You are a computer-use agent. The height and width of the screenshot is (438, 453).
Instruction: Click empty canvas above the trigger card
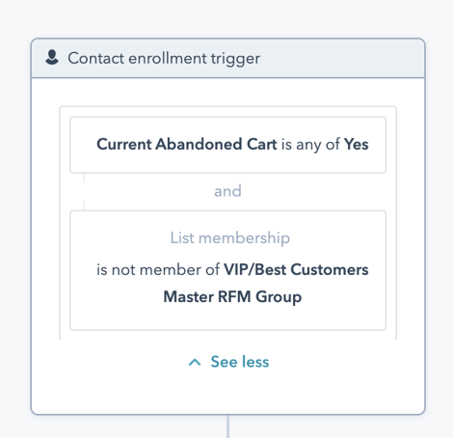pos(226,17)
